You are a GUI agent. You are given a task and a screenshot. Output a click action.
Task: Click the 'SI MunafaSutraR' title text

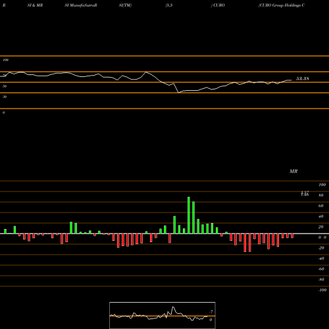tap(81, 5)
